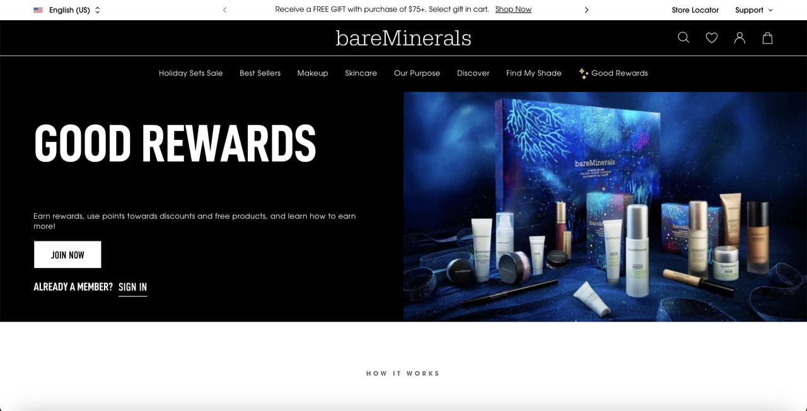Click Shop Now promo link
This screenshot has width=807, height=411.
point(513,9)
